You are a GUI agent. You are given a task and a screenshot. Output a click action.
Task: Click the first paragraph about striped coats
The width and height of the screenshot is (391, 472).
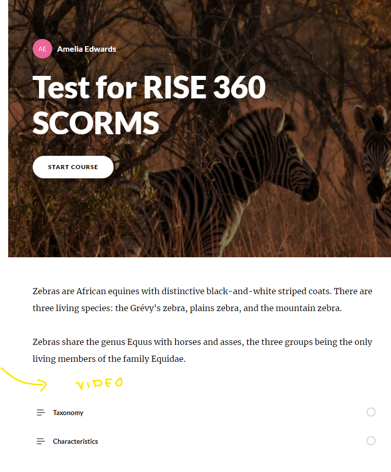(202, 300)
